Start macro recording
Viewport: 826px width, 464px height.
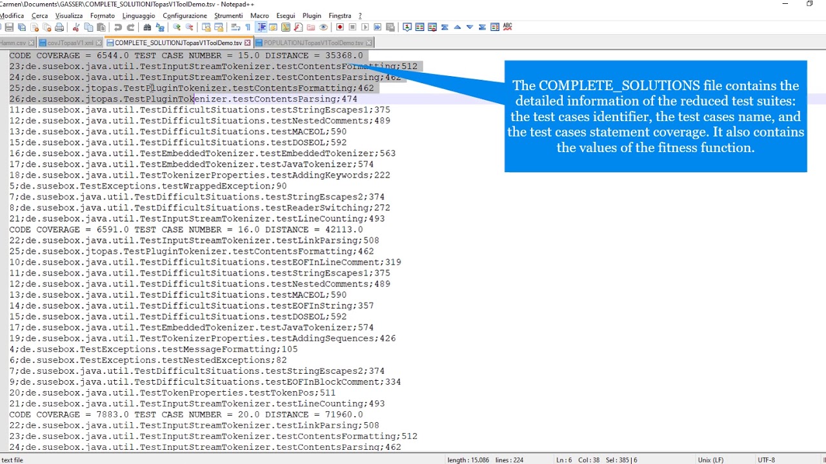coord(340,27)
